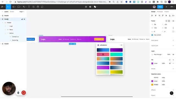
Task: Toggle Layer visibility eye in Layer section
Action: pos(173,54)
